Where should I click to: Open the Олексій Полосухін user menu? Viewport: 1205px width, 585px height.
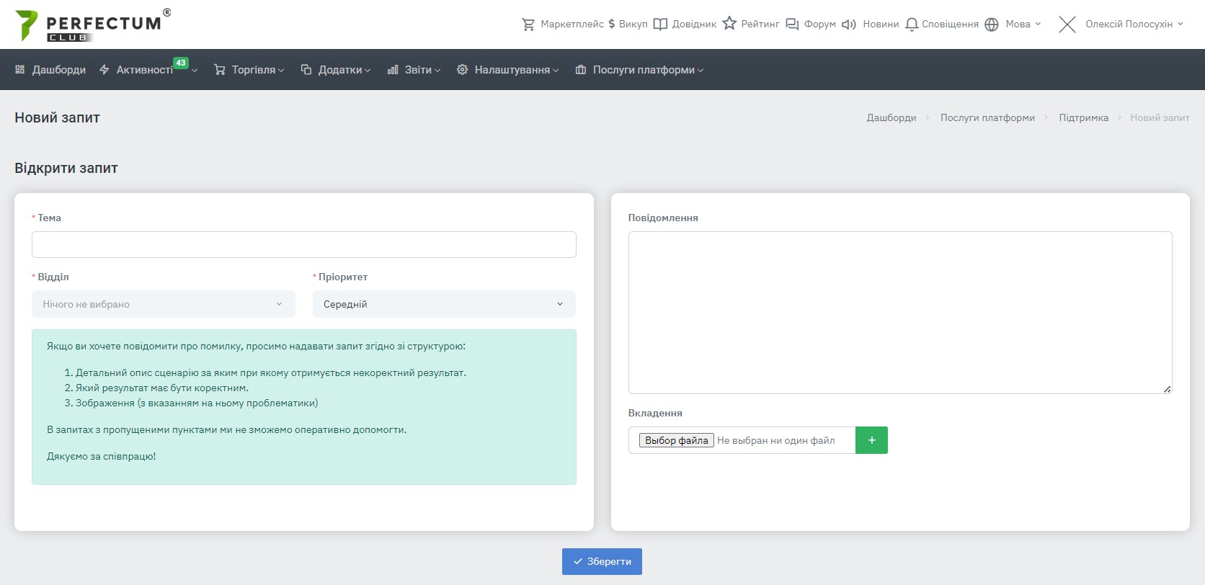click(x=1134, y=24)
